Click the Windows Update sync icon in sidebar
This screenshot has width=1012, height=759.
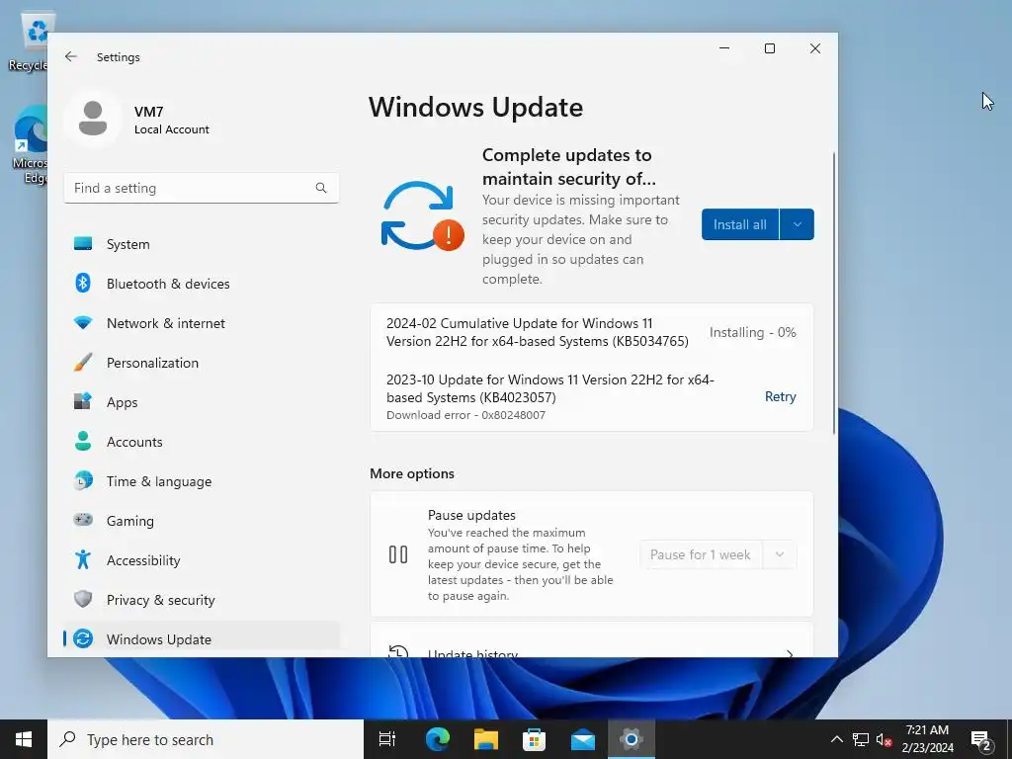[83, 638]
